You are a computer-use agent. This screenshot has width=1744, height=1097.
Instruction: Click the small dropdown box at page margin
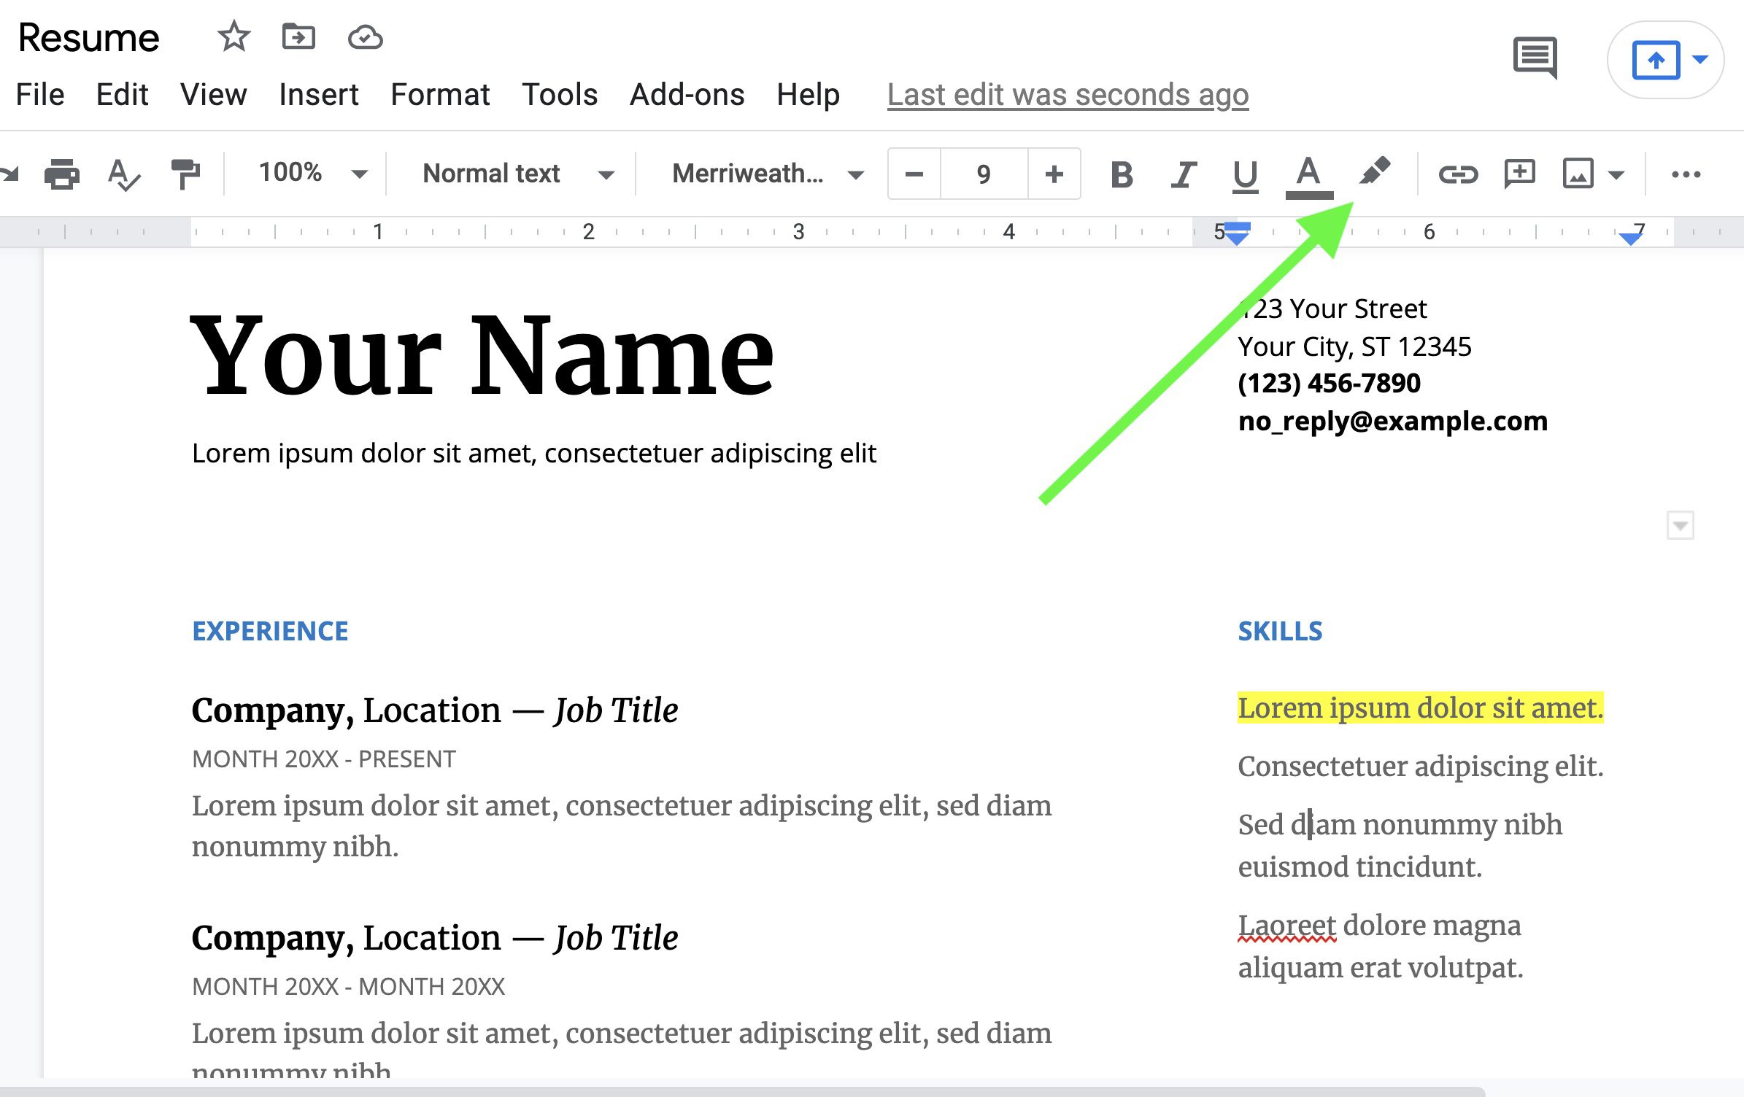click(1680, 525)
